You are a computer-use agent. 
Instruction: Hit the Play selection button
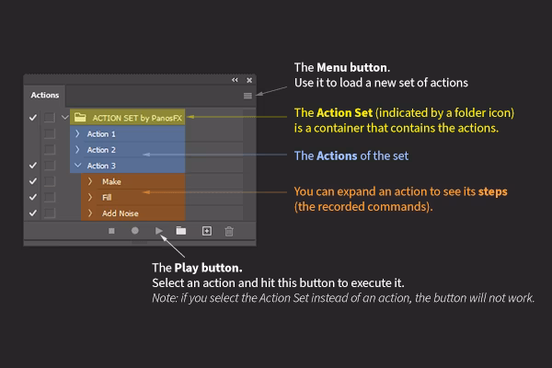pyautogui.click(x=159, y=231)
